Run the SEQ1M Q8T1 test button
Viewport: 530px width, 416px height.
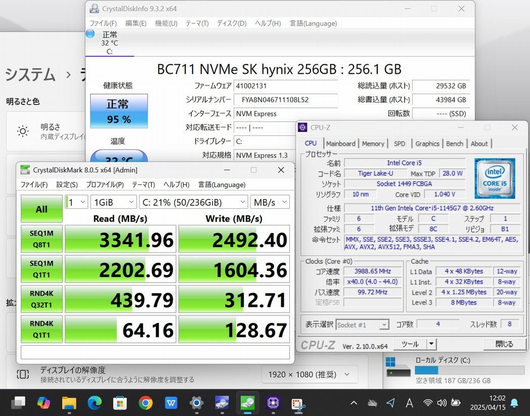41,239
